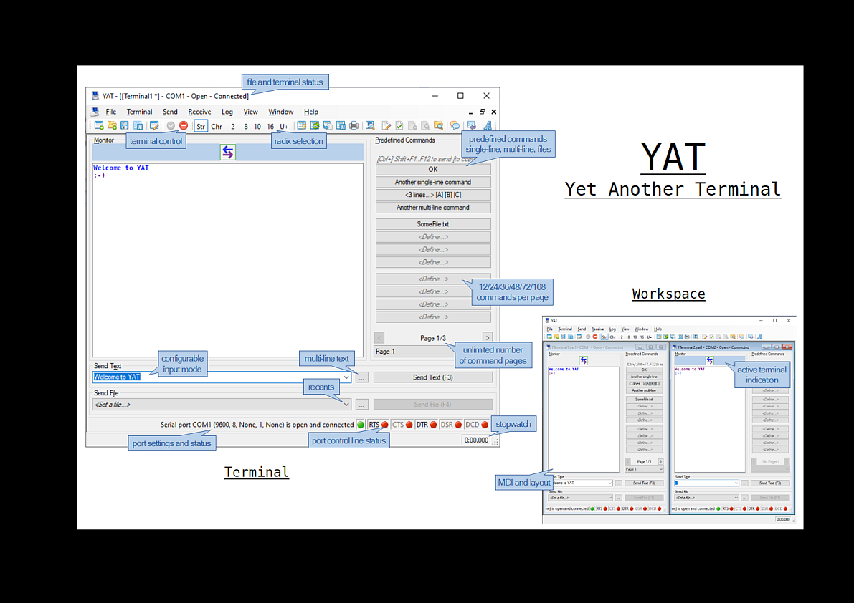Toggle the DTR control line indicator

(x=427, y=425)
